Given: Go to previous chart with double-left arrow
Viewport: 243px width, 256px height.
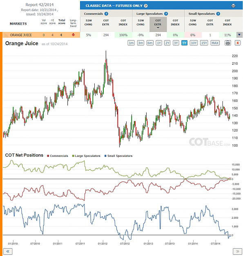Looking at the screenshot, I should (8, 251).
